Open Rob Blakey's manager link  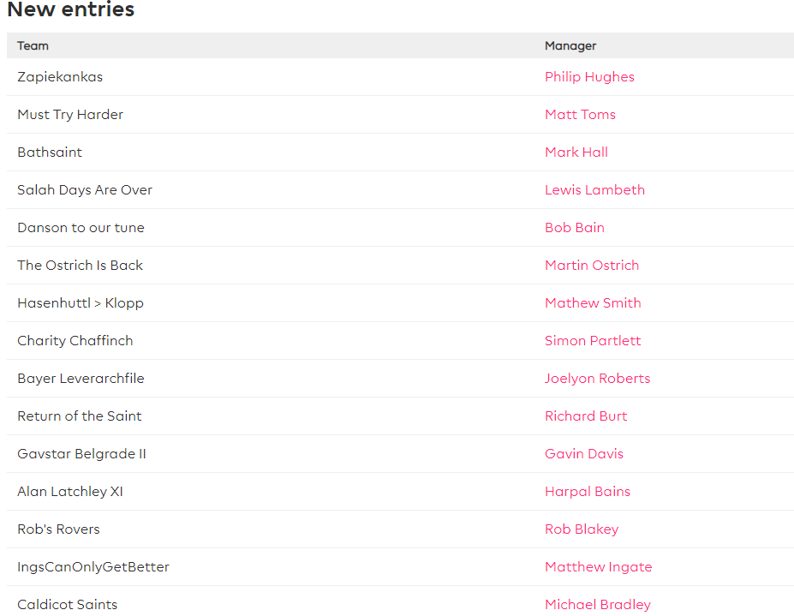point(582,529)
